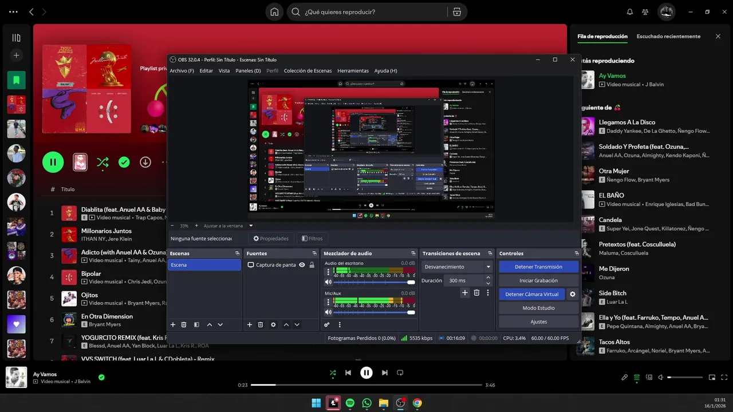Open virtual camera settings gear in Controles
This screenshot has width=733, height=412.
[572, 294]
